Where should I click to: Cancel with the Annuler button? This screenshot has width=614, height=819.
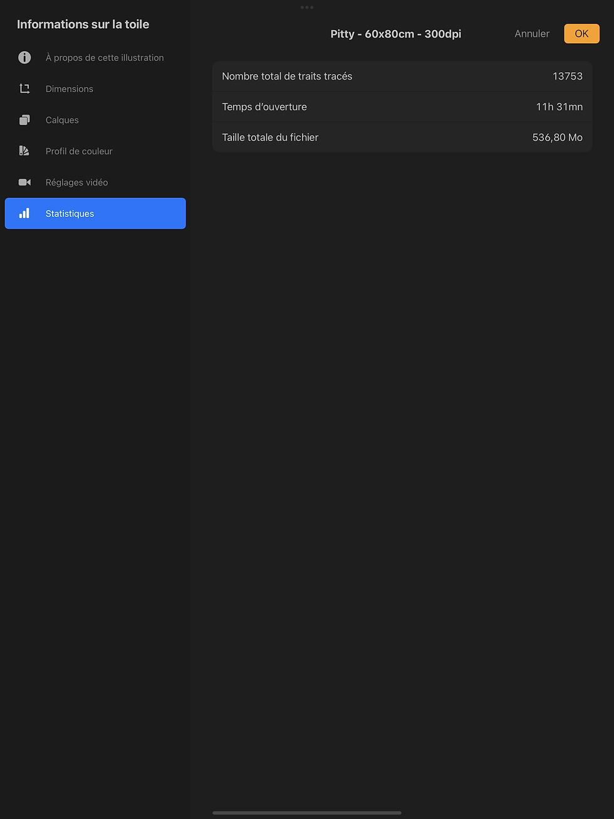tap(532, 34)
